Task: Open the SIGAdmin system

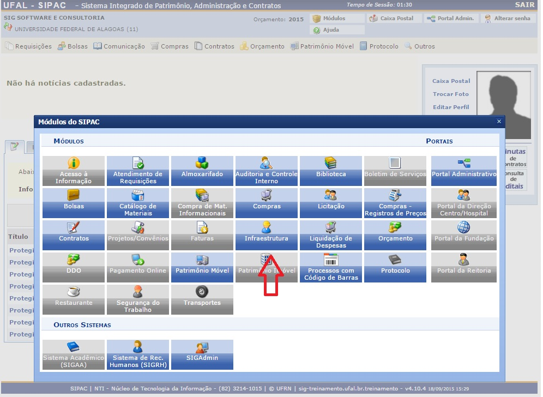Action: pyautogui.click(x=202, y=354)
